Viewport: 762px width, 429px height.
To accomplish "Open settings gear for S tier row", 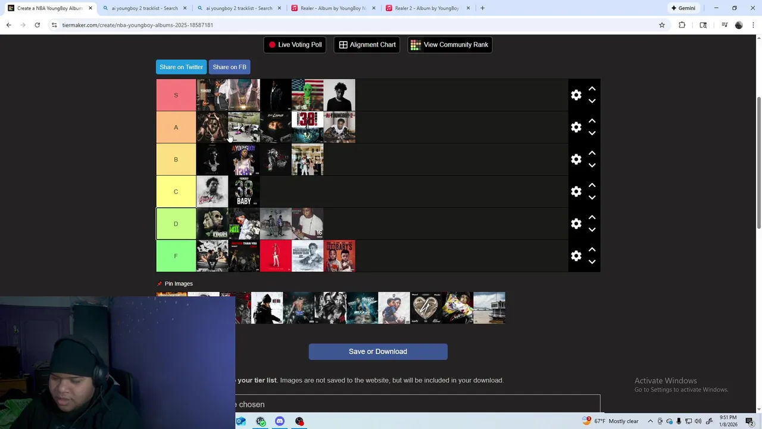I will coord(576,95).
